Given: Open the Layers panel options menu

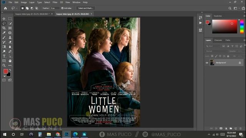Looking at the screenshot, I should [x=244, y=40].
